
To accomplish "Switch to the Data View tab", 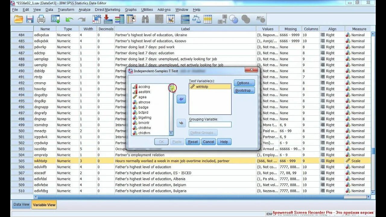I will click(x=21, y=204).
